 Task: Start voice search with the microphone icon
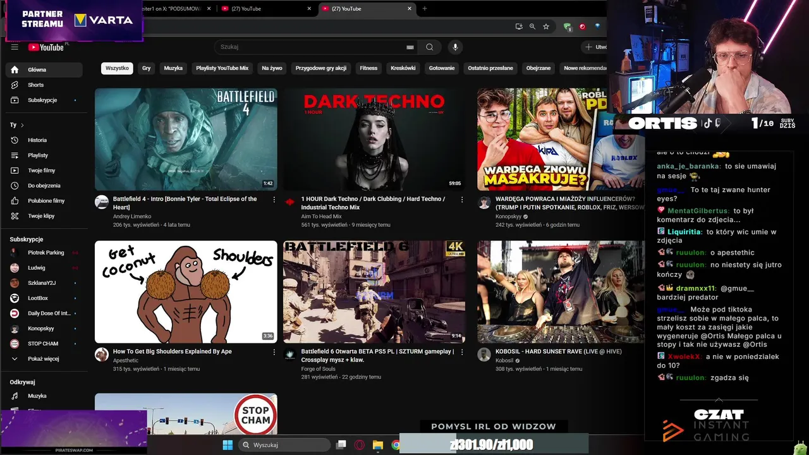pos(454,47)
